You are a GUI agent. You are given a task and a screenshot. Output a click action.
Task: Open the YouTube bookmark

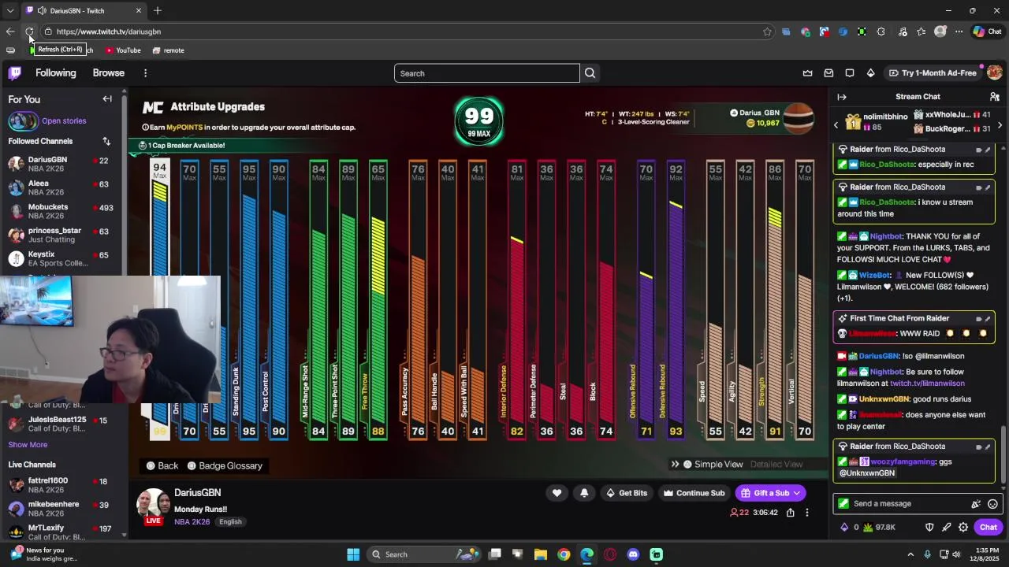[123, 50]
